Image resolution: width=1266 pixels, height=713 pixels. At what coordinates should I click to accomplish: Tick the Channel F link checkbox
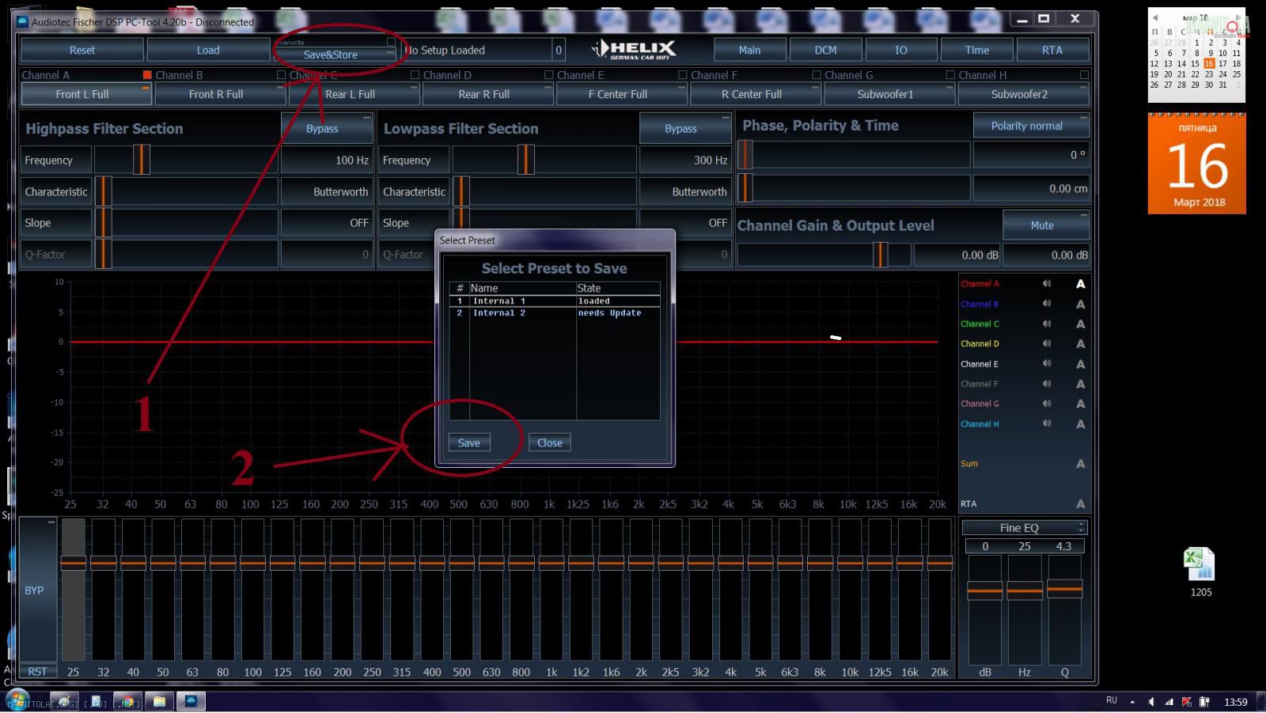click(817, 75)
